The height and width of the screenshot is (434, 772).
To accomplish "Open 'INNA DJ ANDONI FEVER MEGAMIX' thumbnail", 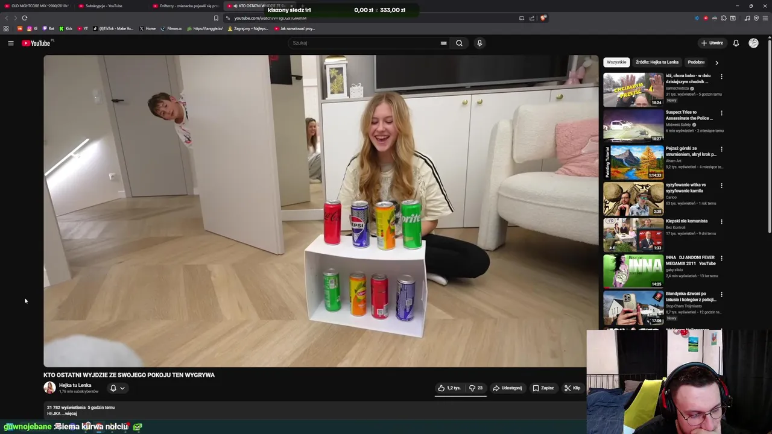I will (633, 271).
